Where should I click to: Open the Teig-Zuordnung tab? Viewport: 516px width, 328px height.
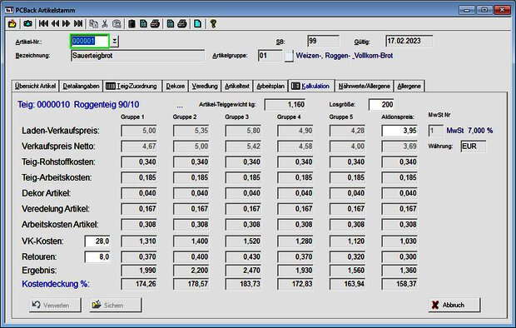click(x=132, y=86)
